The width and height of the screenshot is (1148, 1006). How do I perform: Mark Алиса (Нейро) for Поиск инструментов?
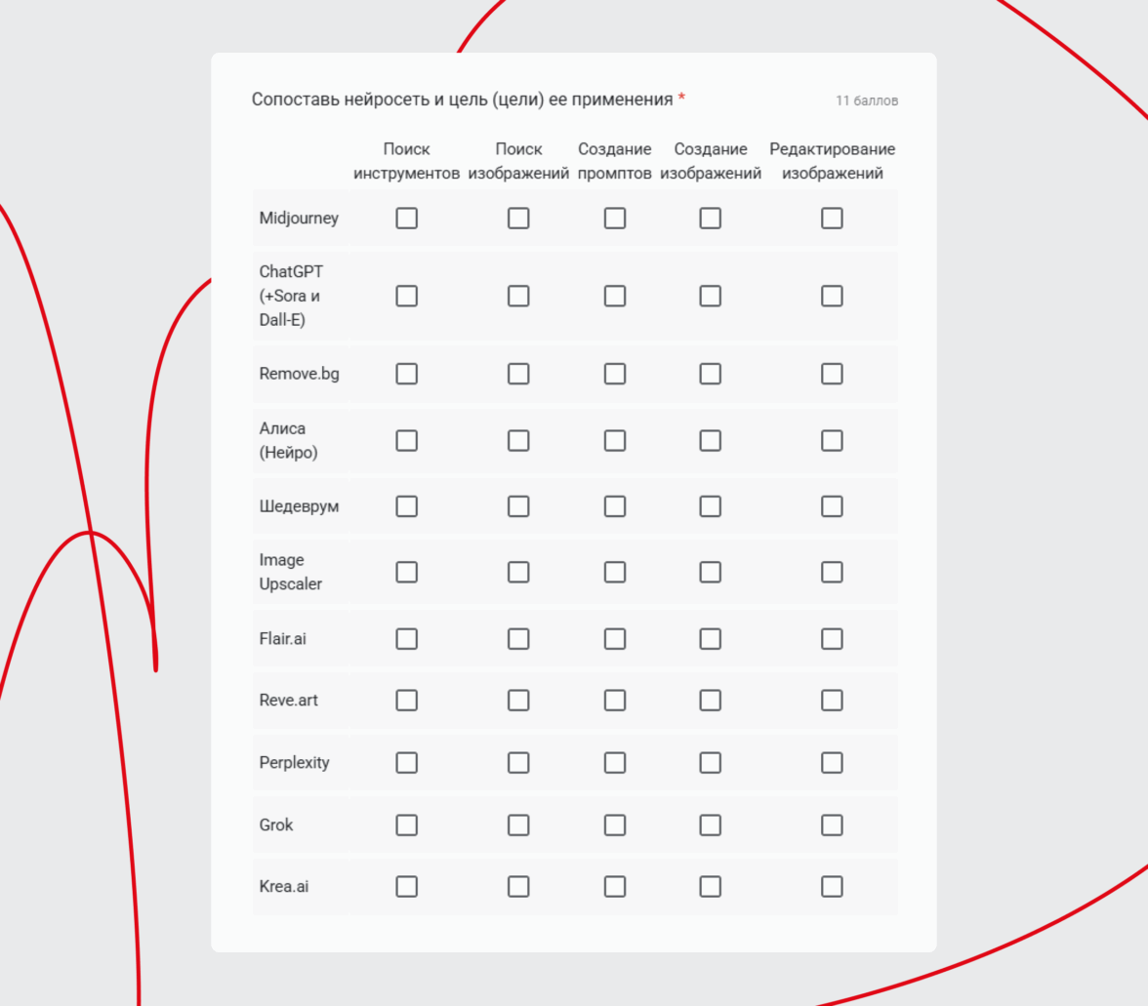[x=406, y=441]
